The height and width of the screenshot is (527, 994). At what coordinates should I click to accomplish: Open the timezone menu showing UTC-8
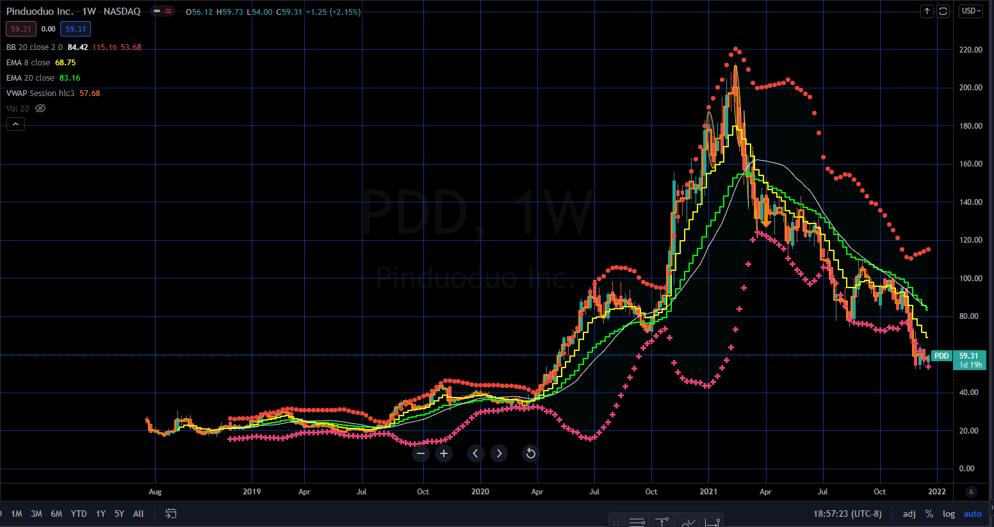point(847,514)
